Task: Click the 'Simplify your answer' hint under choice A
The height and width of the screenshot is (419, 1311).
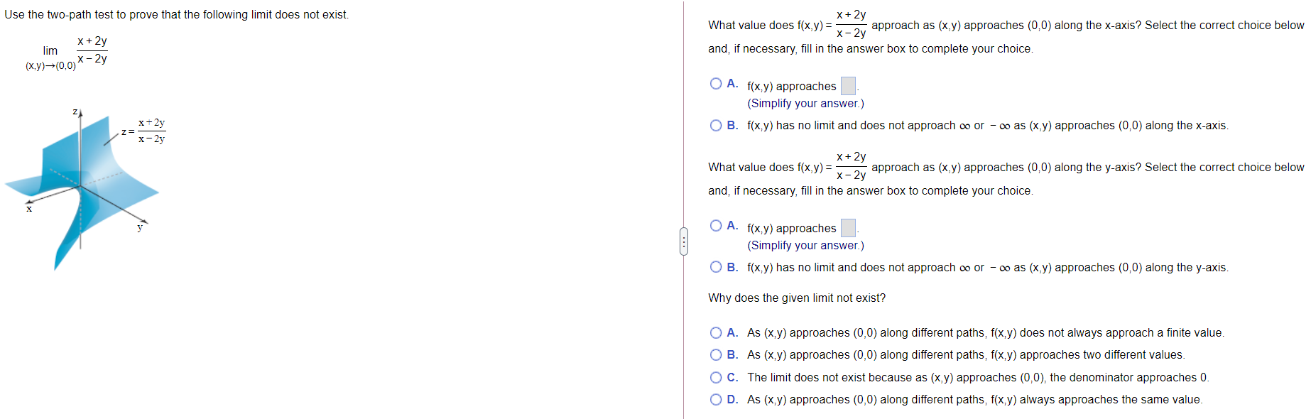Action: [806, 103]
